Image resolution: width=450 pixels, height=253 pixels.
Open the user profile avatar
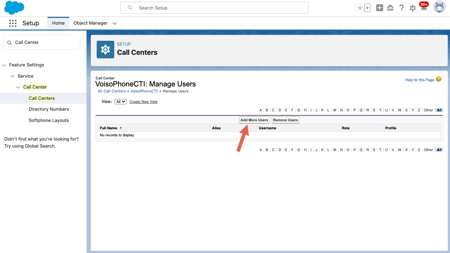[439, 7]
